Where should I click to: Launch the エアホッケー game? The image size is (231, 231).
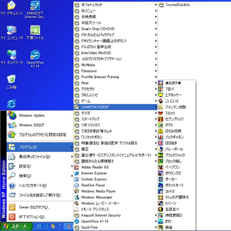177,95
